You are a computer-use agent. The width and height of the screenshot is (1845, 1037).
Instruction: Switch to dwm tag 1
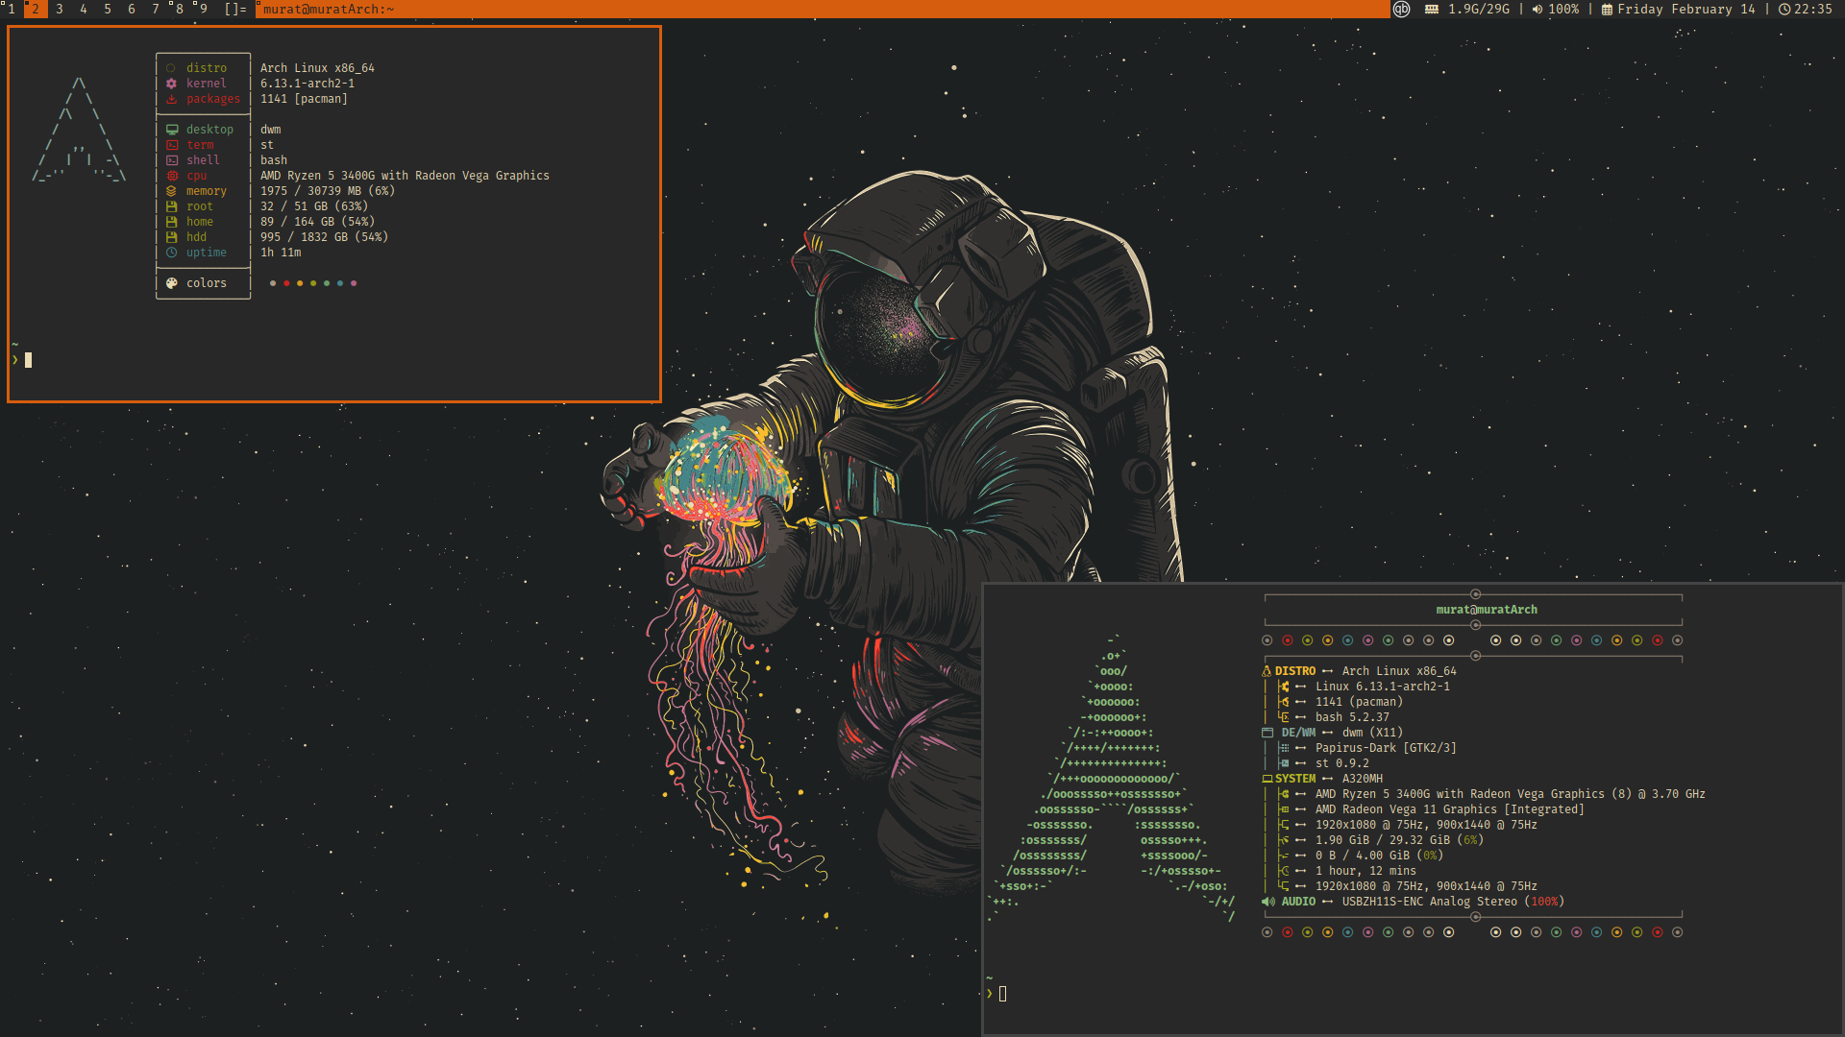pyautogui.click(x=12, y=9)
